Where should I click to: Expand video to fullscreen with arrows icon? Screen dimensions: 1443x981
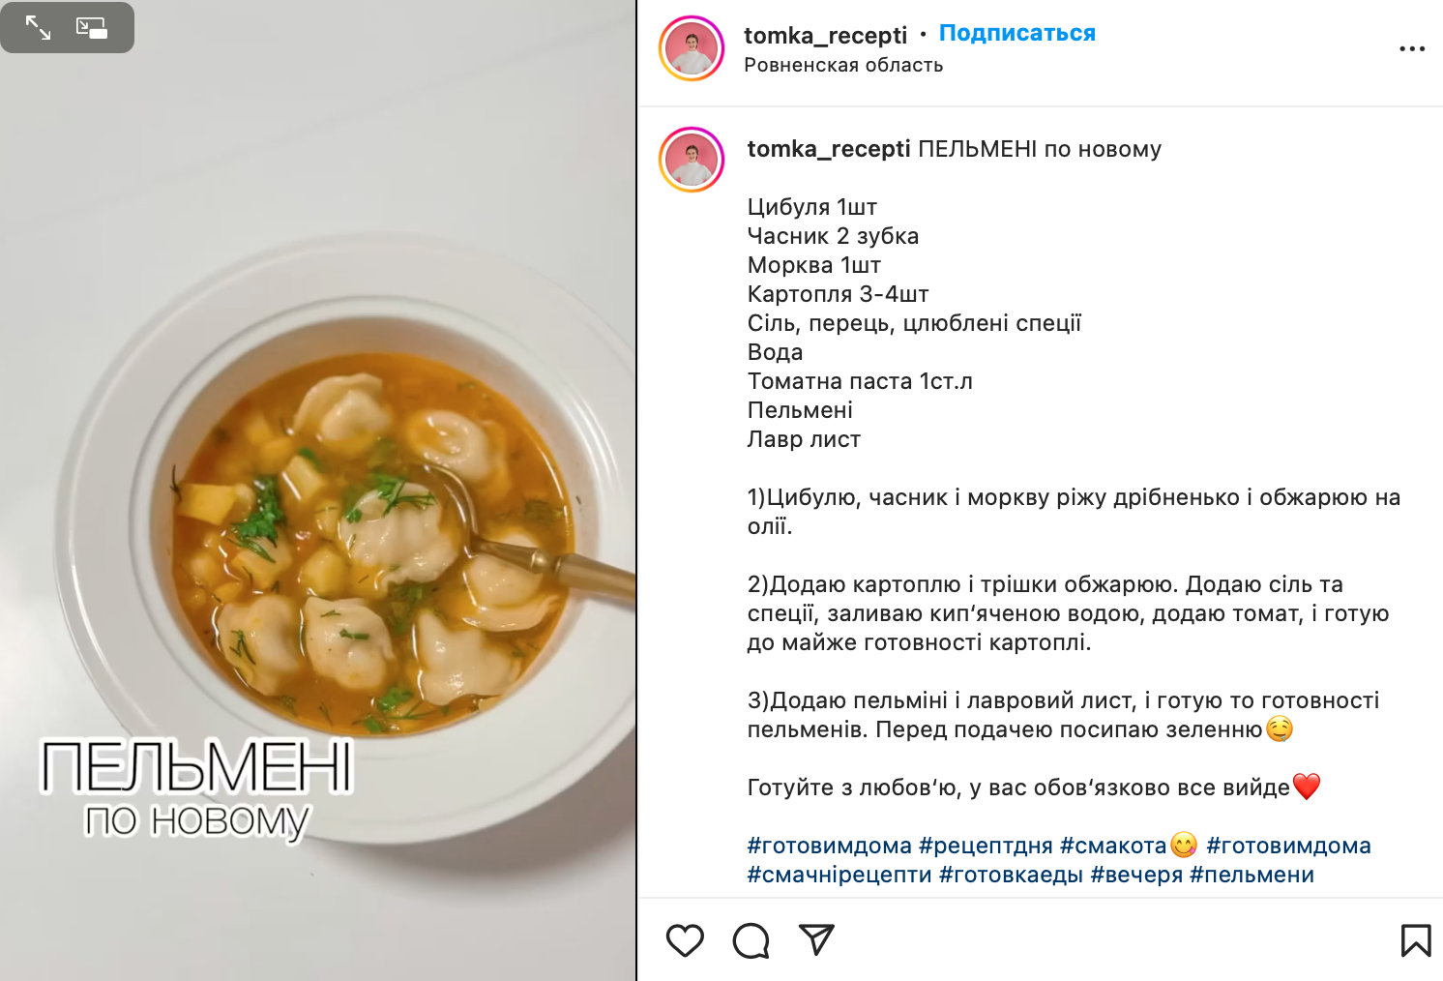click(x=38, y=27)
